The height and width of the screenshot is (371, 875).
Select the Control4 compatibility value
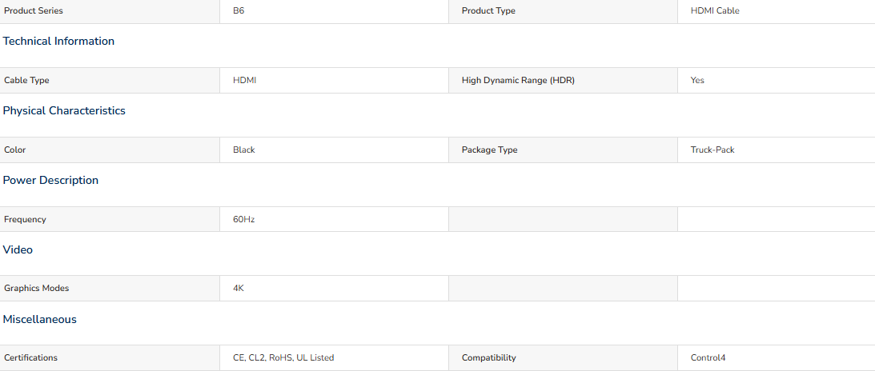(x=708, y=357)
